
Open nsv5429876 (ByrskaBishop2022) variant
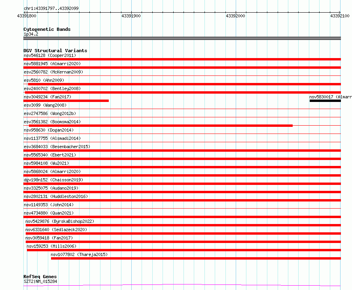coord(60,221)
